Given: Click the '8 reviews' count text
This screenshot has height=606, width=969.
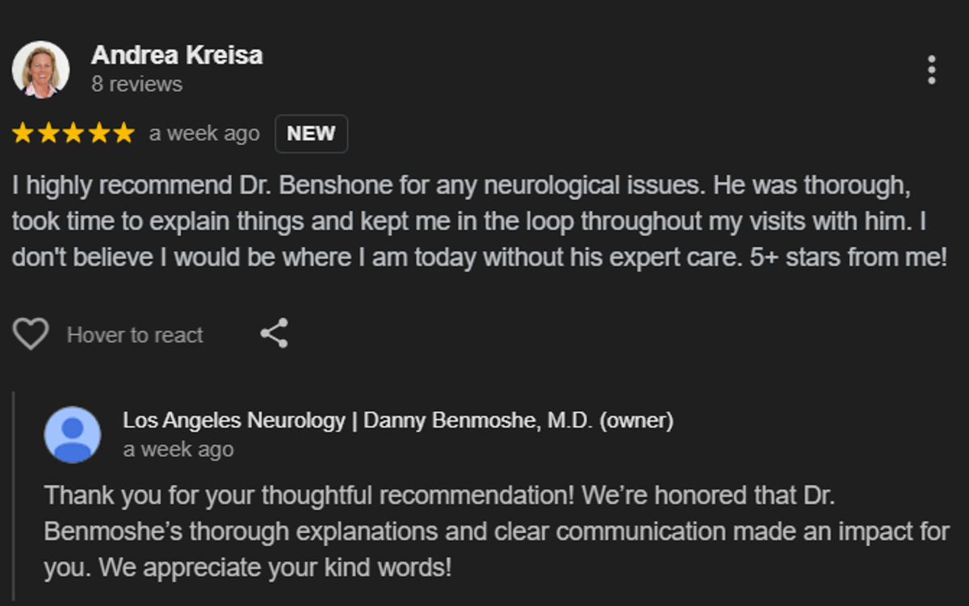Looking at the screenshot, I should (136, 84).
